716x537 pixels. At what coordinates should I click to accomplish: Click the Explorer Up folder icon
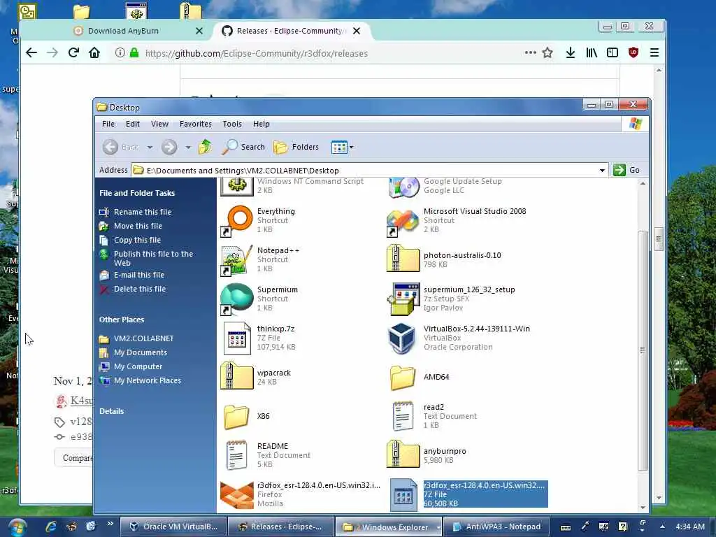pyautogui.click(x=206, y=147)
